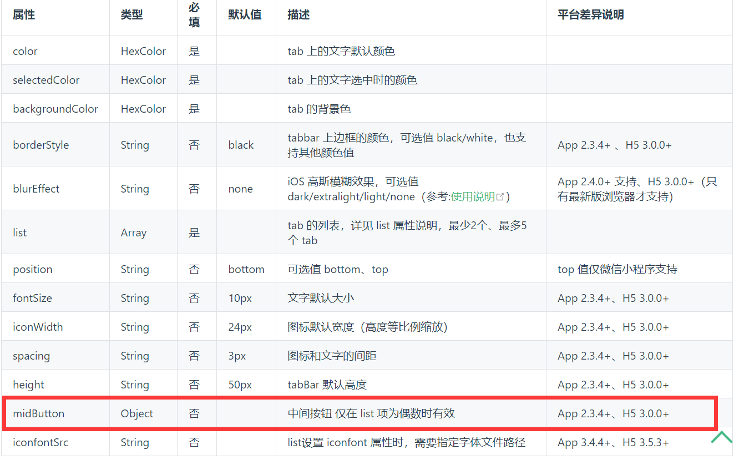Click the default value bottom

pyautogui.click(x=246, y=269)
